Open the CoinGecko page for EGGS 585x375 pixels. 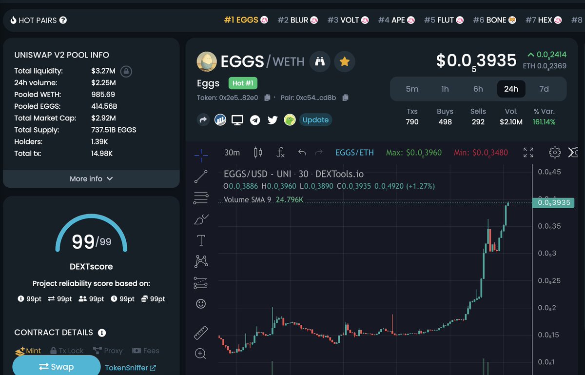coord(290,119)
